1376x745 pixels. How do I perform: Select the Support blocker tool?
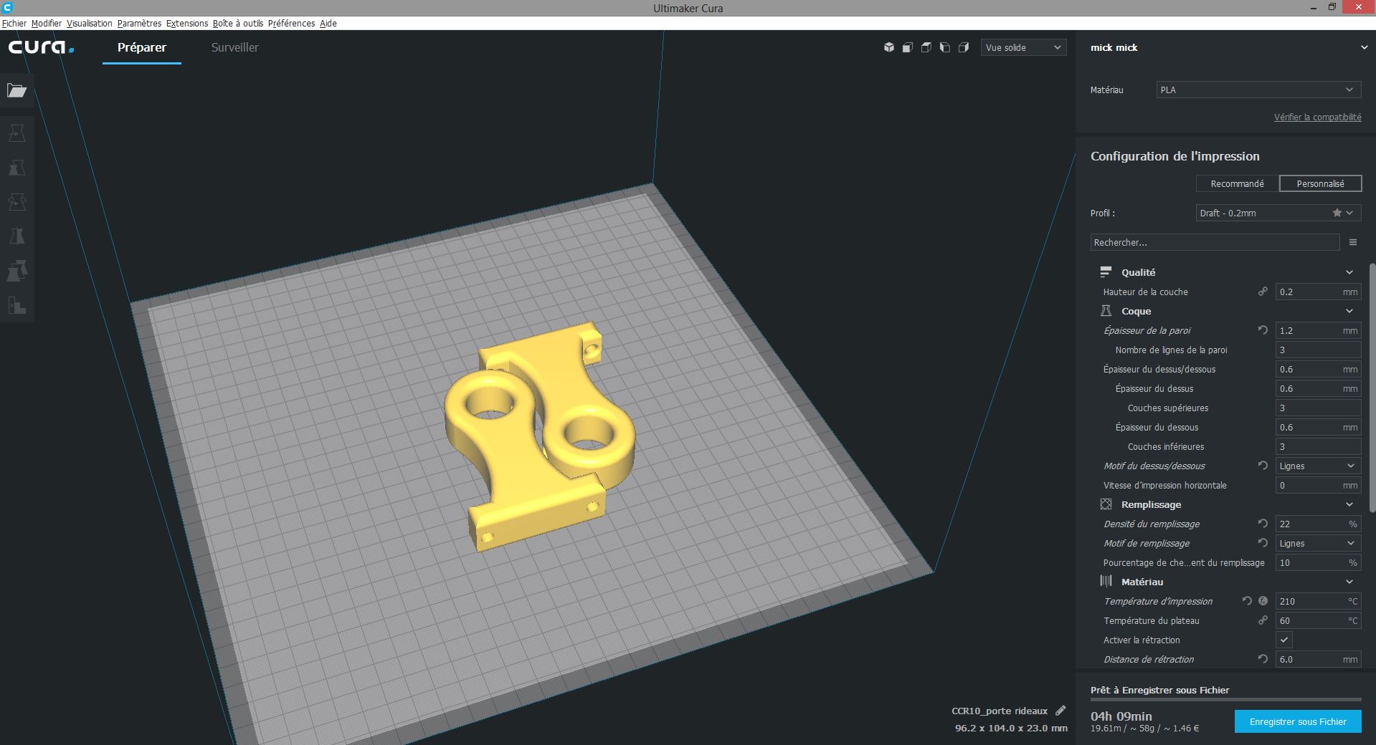tap(16, 305)
